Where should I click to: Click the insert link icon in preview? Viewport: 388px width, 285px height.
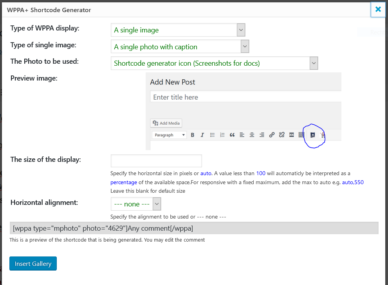point(272,135)
